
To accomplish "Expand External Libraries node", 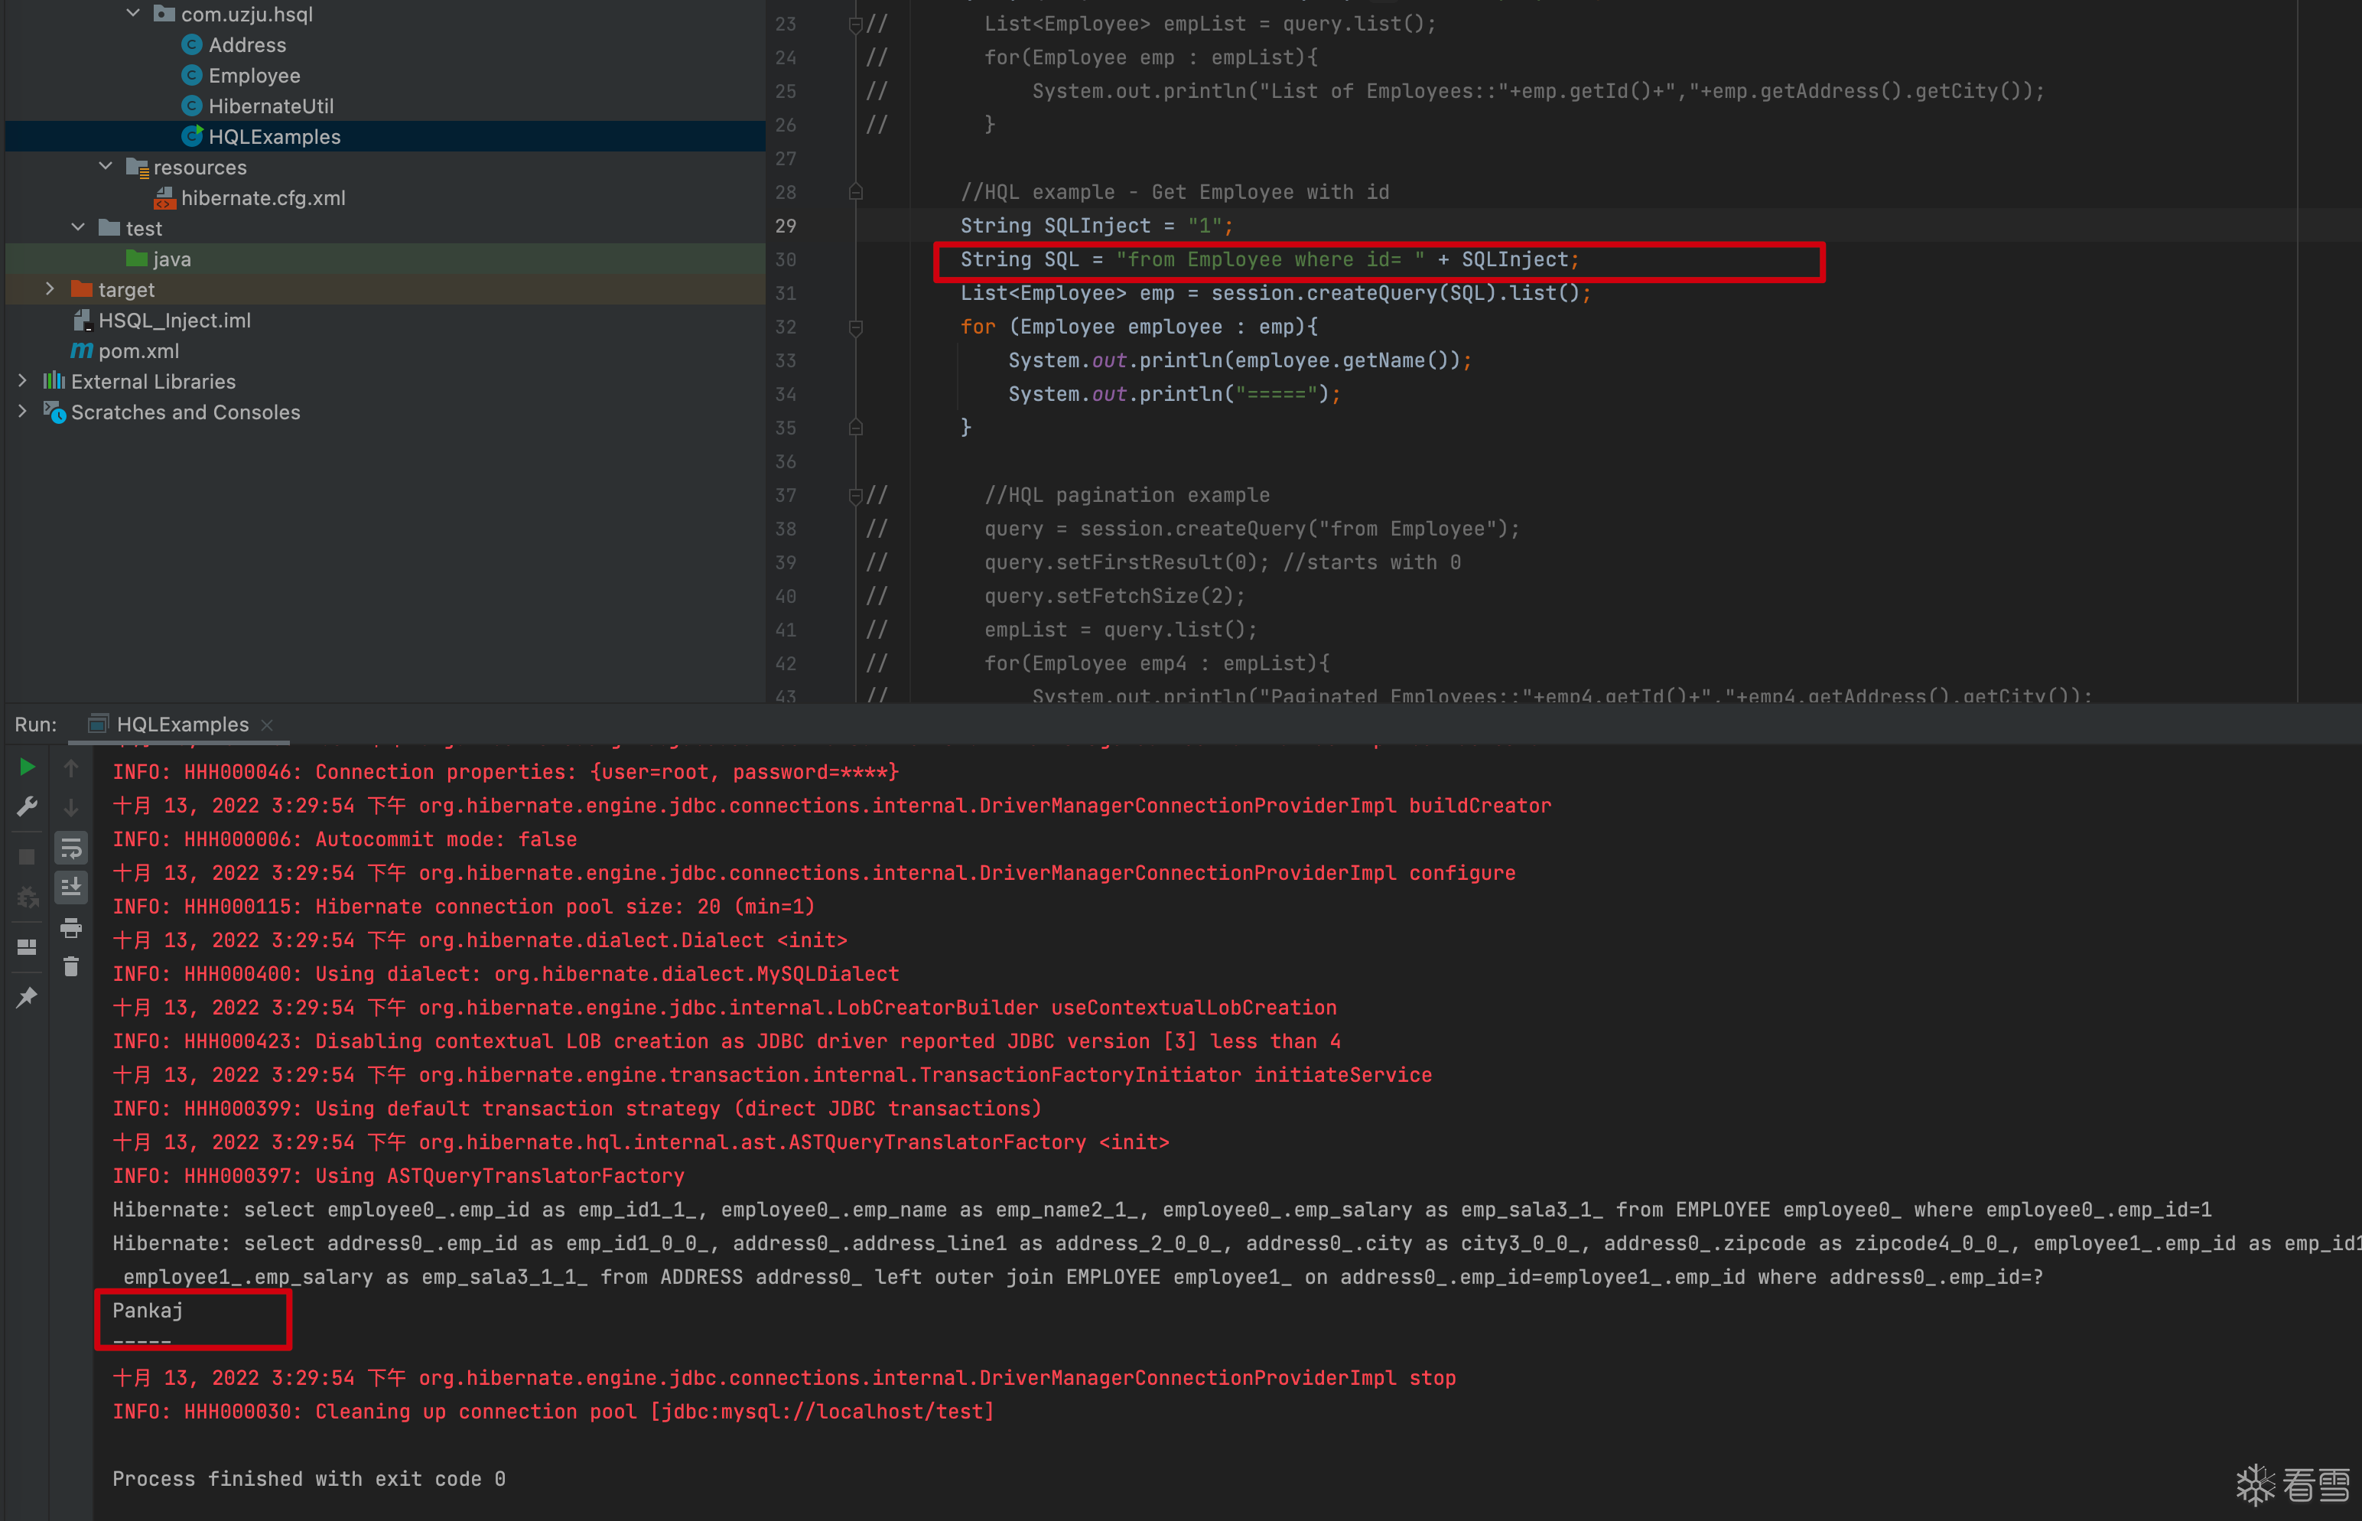I will [23, 381].
